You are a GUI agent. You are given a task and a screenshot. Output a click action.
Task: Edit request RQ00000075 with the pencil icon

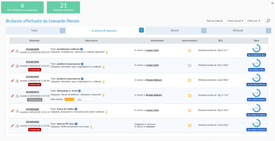(x=12, y=96)
